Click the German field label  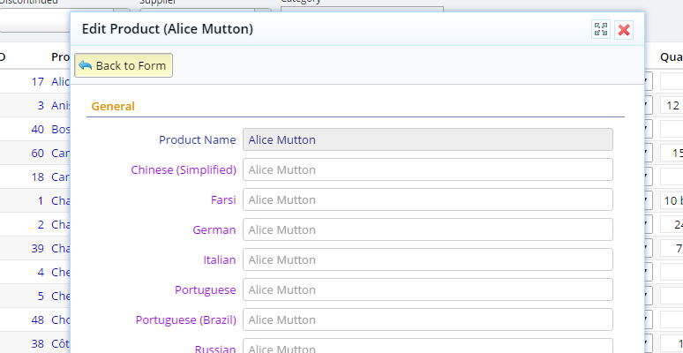(214, 229)
